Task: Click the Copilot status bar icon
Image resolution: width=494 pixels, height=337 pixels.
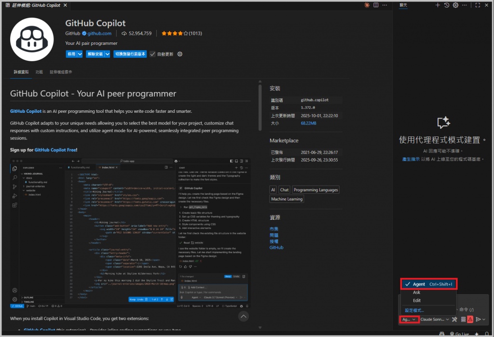Action: (442, 334)
